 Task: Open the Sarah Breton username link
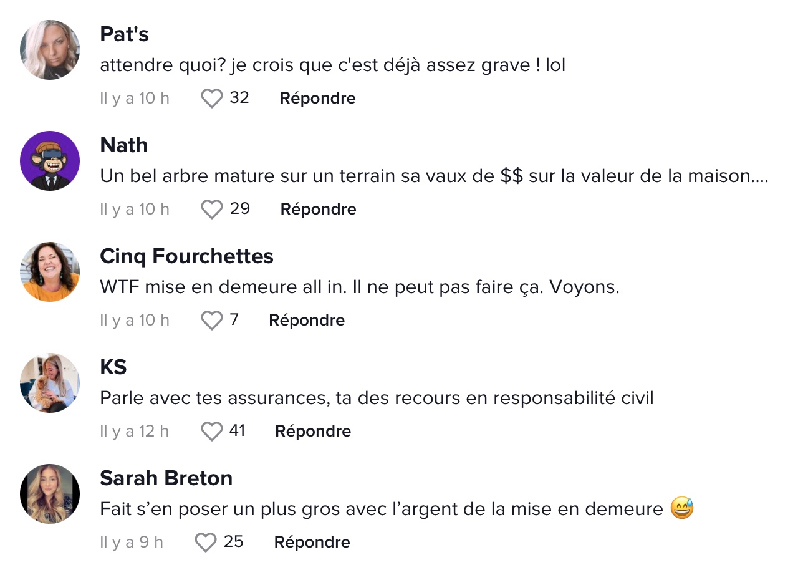click(x=166, y=478)
